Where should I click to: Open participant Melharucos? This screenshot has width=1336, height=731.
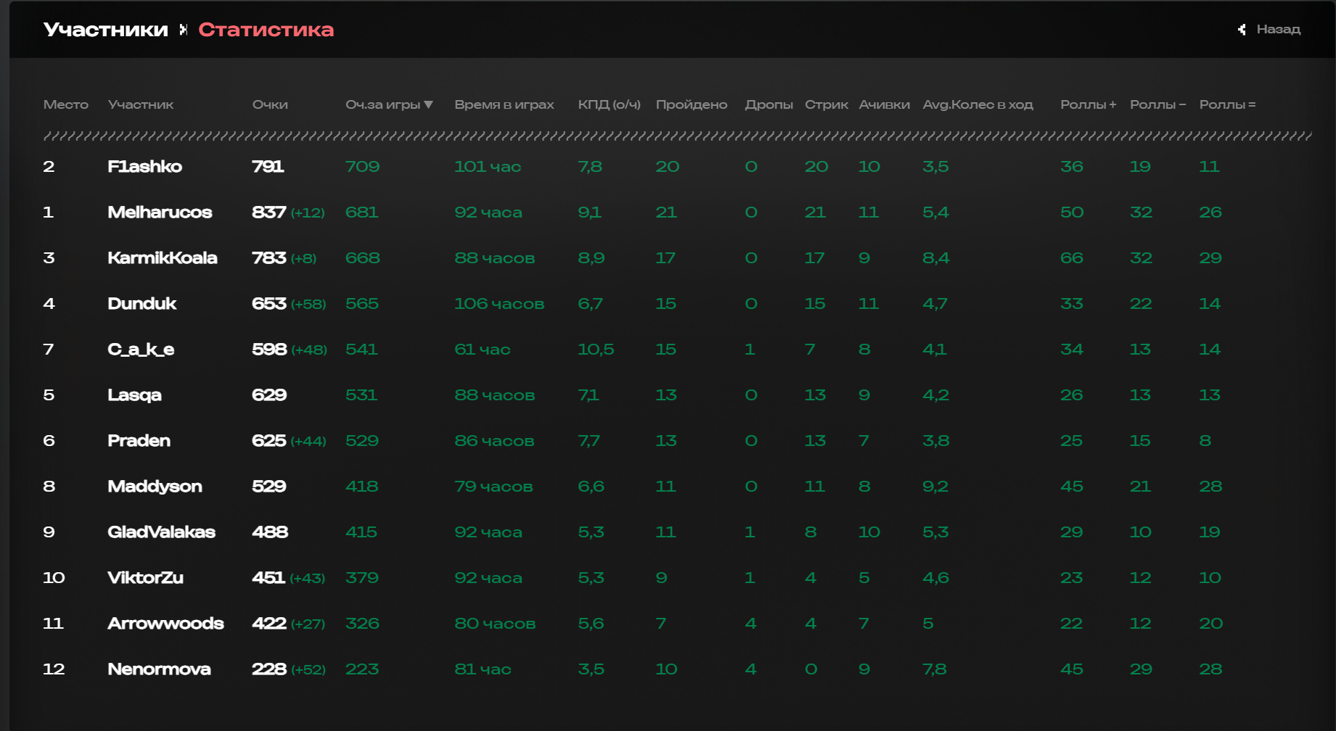[x=160, y=212]
